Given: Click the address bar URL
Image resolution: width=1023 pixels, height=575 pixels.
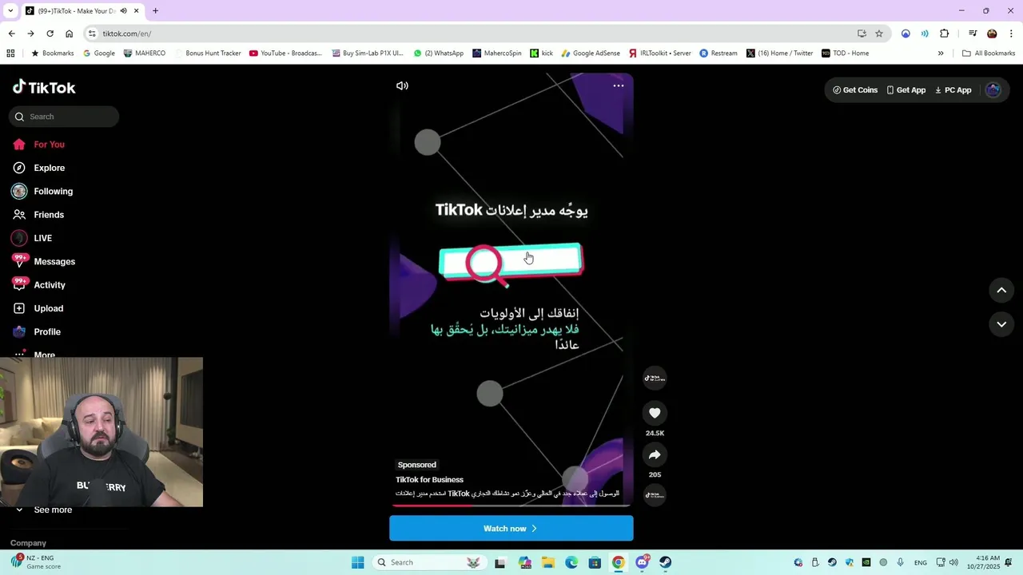Looking at the screenshot, I should click(126, 34).
